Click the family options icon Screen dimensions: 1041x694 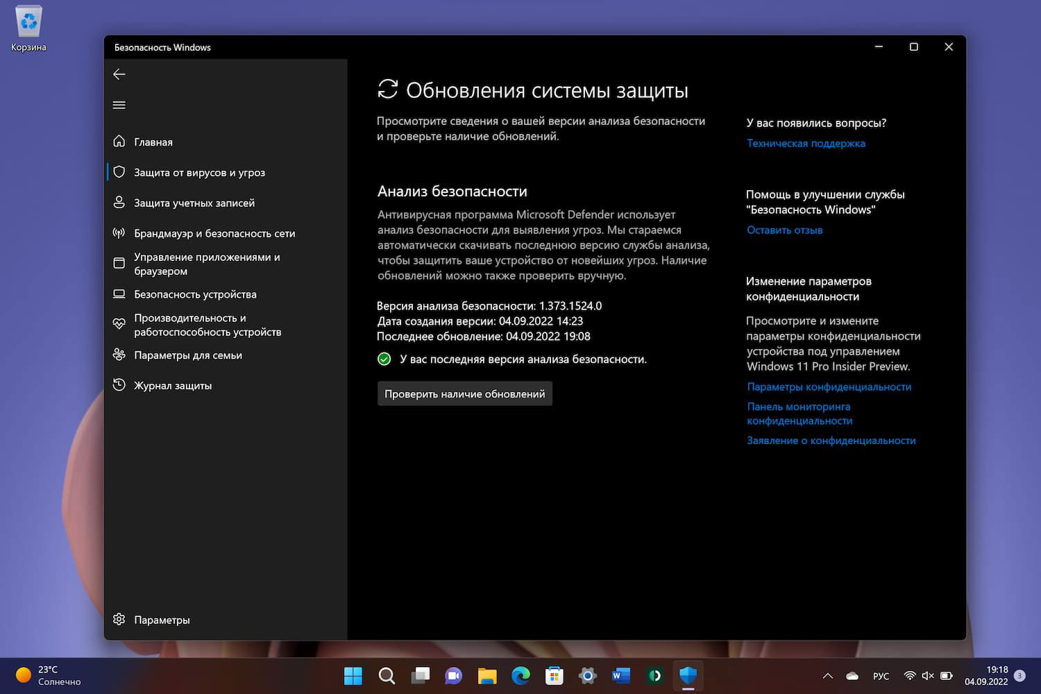coord(119,355)
